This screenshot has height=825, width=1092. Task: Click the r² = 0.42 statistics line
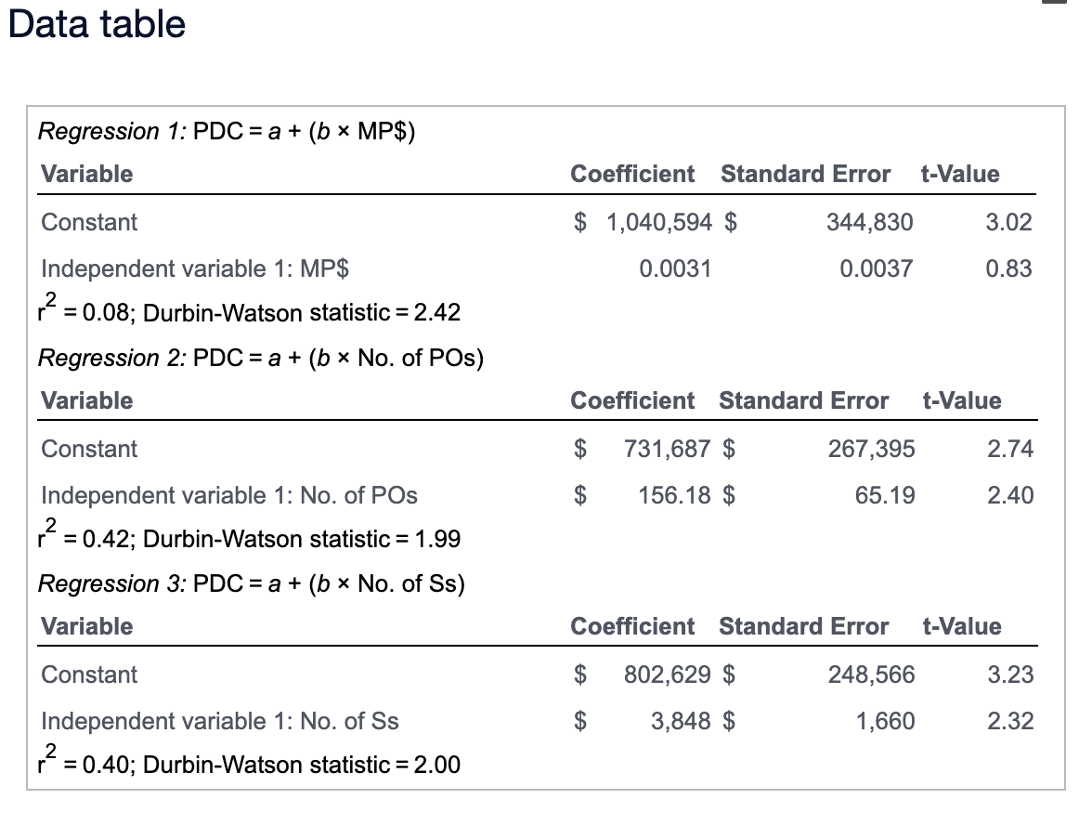click(x=251, y=539)
